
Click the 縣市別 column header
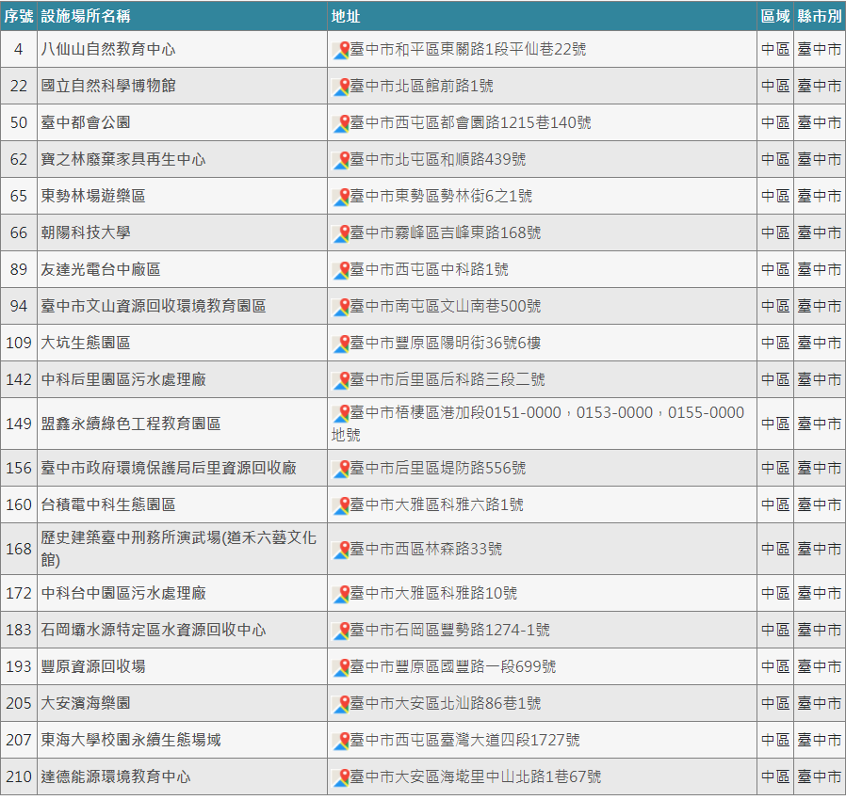[x=820, y=16]
